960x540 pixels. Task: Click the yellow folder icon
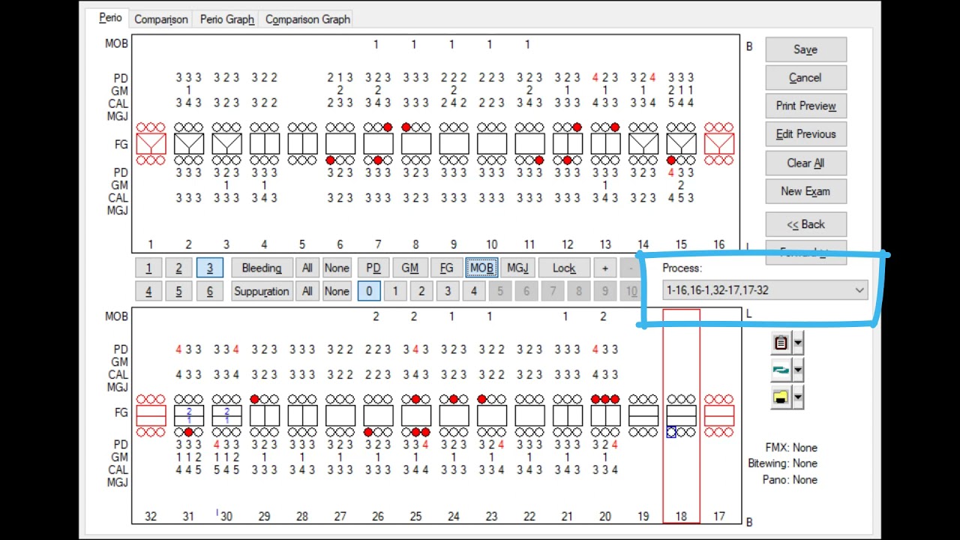coord(781,398)
